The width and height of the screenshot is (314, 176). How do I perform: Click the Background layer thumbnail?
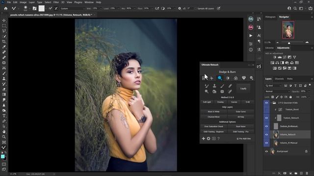(273, 151)
